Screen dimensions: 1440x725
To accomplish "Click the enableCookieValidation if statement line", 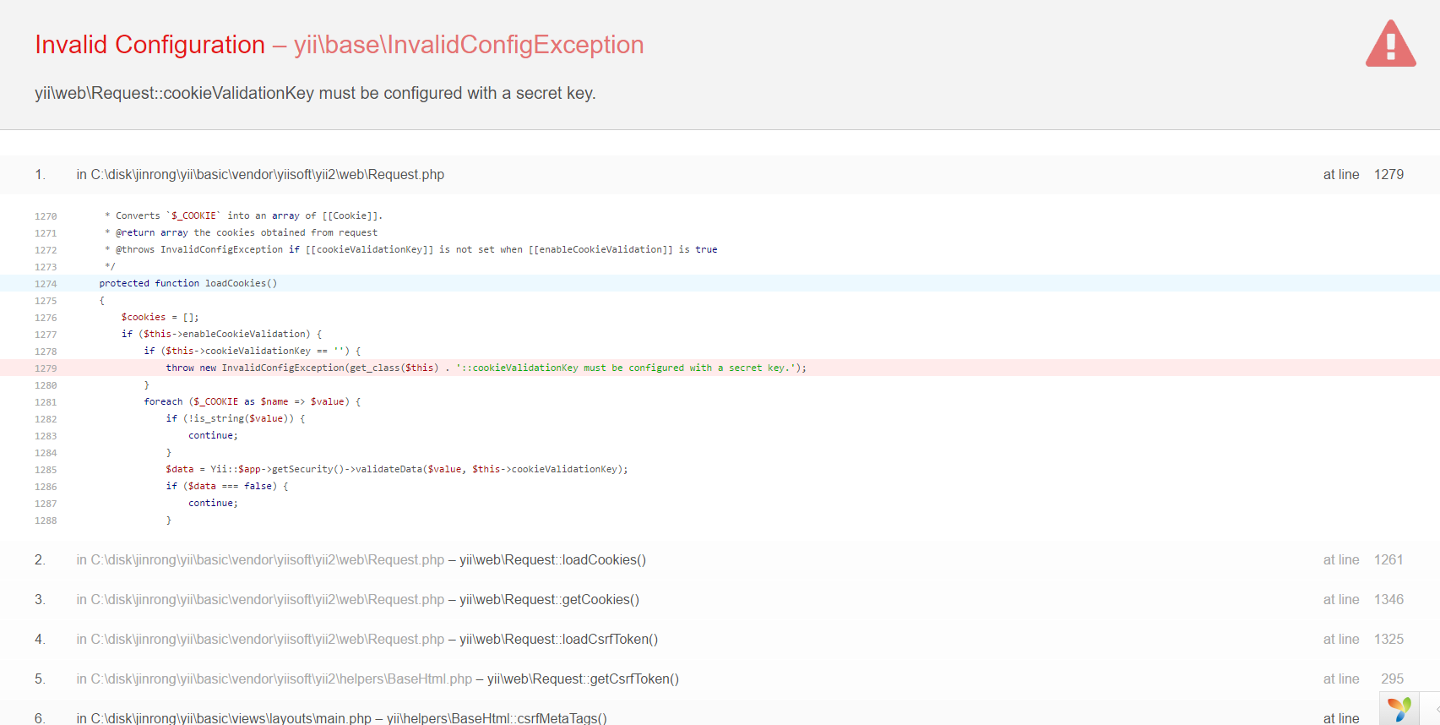I will (x=221, y=334).
